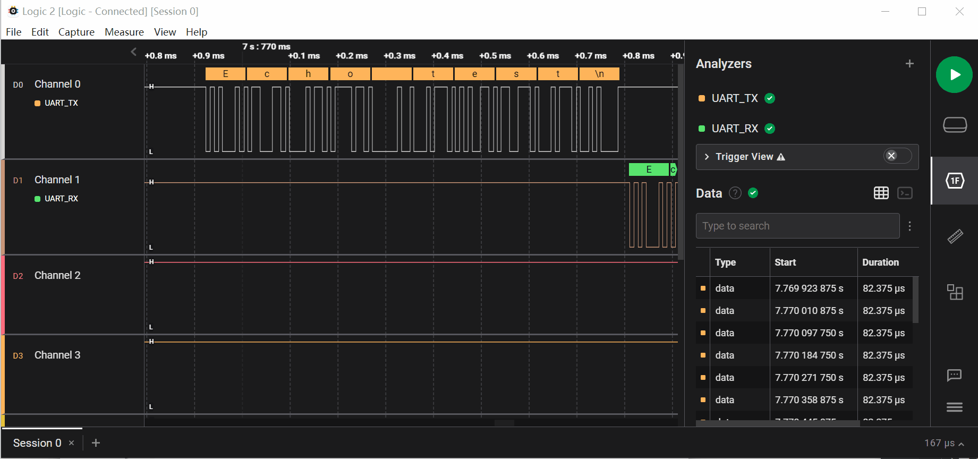This screenshot has height=459, width=978.
Task: Switch Data view to table mode
Action: pyautogui.click(x=881, y=193)
